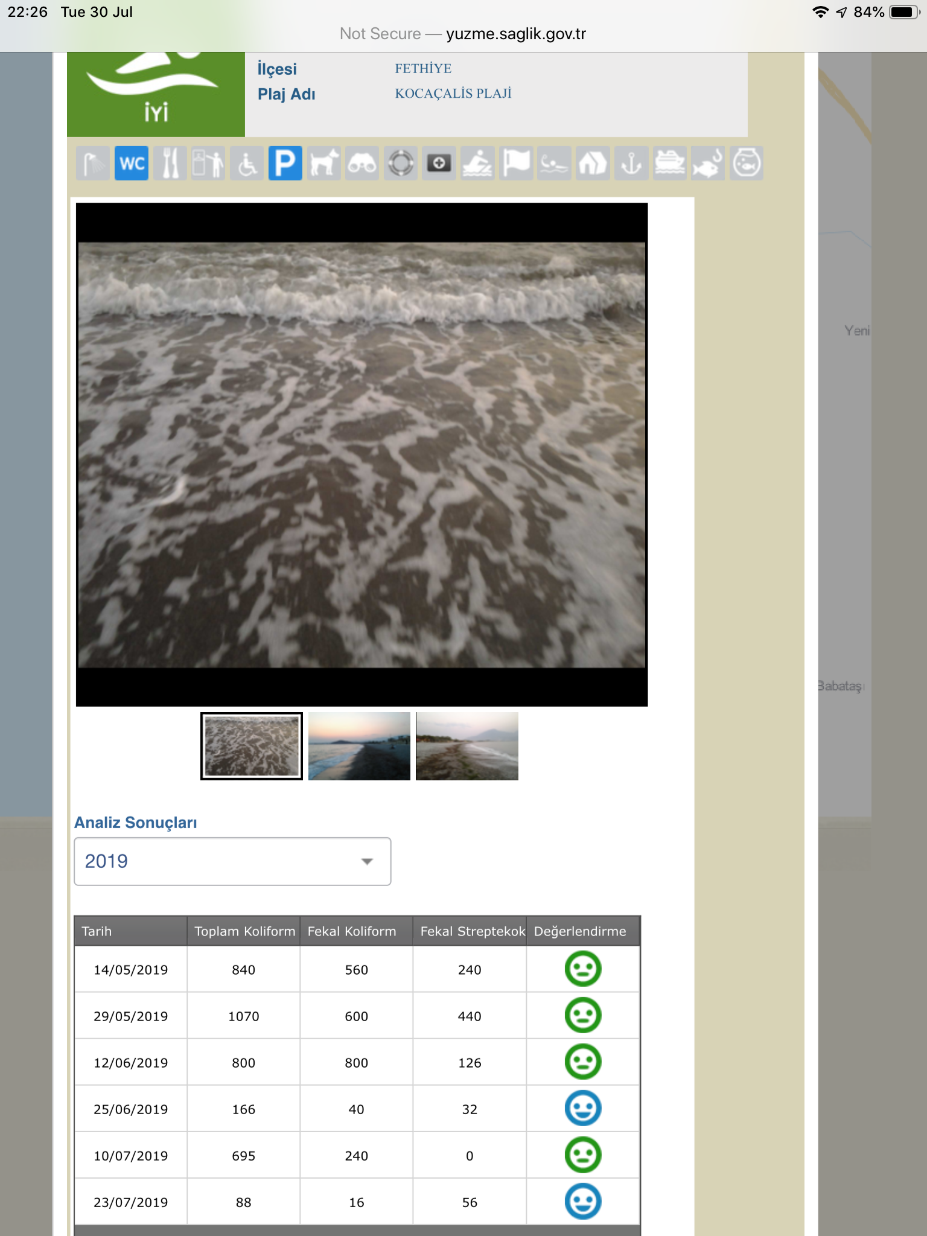The image size is (927, 1236).
Task: Tap the battery indicator icon
Action: pos(904,12)
